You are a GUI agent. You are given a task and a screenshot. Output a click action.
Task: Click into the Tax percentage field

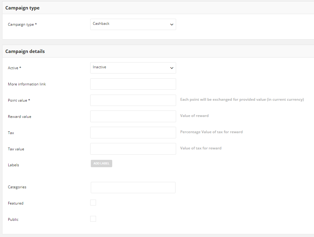coord(133,133)
